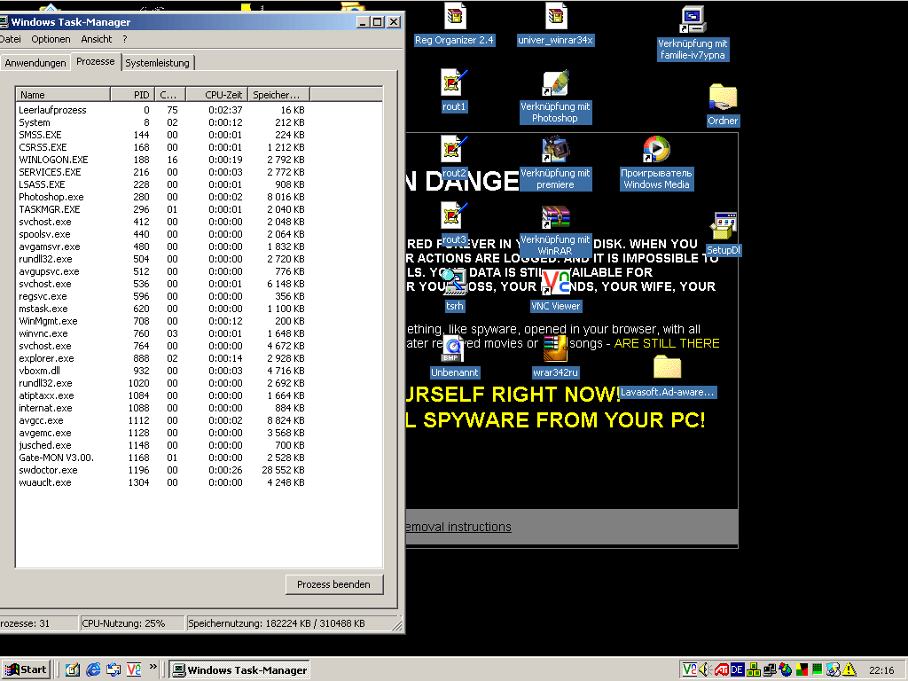Click the DE keyboard language indicator
908x681 pixels.
pyautogui.click(x=737, y=669)
